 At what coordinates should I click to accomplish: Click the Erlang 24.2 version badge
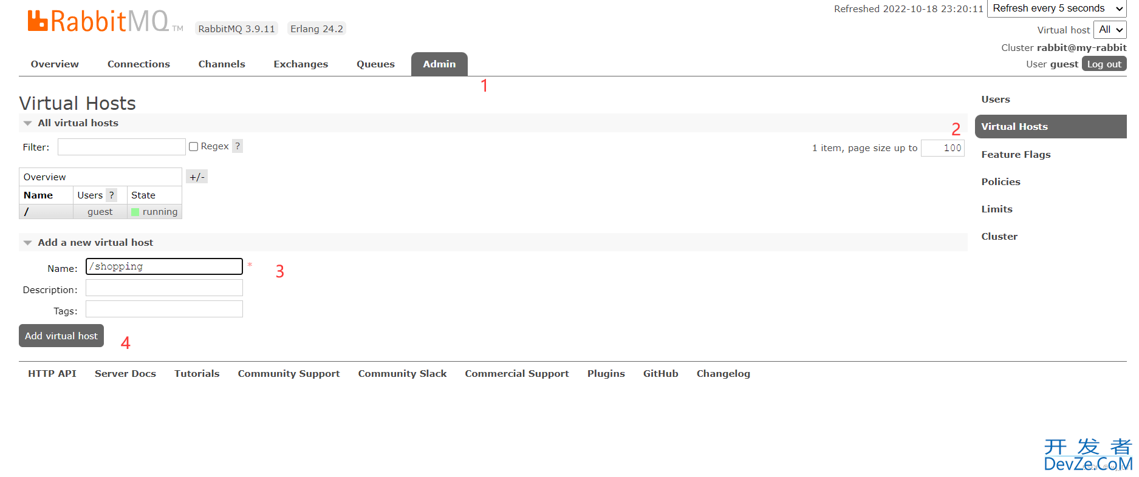(316, 29)
